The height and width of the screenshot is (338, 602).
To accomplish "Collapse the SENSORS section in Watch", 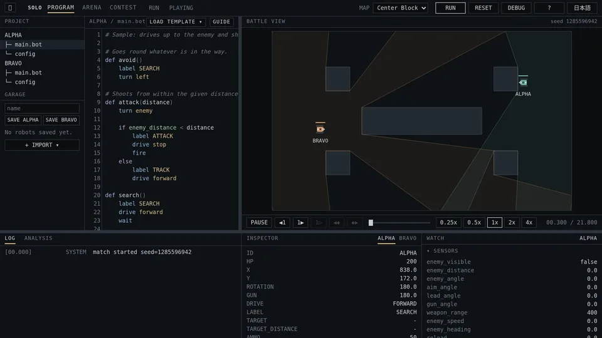I will (442, 251).
